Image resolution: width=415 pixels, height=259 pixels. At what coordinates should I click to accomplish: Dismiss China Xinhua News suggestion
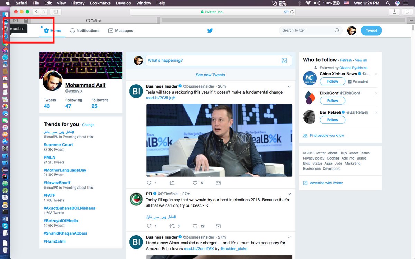click(x=376, y=74)
